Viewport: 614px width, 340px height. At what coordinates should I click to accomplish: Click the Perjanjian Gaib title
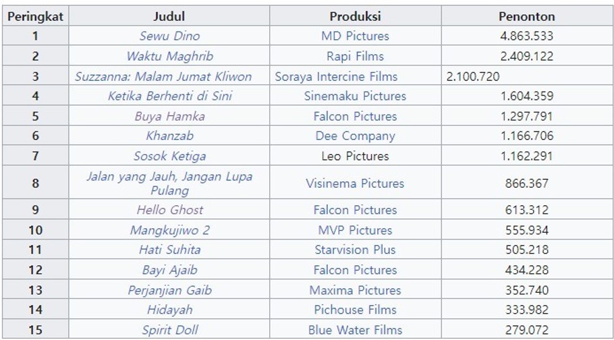[169, 290]
